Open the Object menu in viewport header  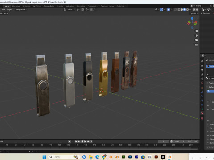pyautogui.click(x=10, y=10)
